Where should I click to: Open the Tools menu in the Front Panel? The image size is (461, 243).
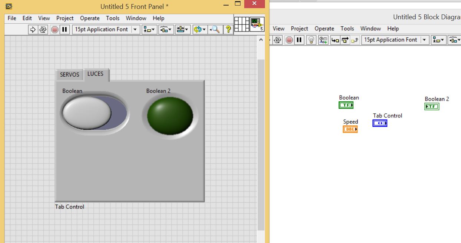point(113,18)
